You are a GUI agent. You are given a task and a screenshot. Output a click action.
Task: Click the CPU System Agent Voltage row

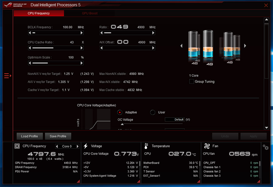point(110,176)
